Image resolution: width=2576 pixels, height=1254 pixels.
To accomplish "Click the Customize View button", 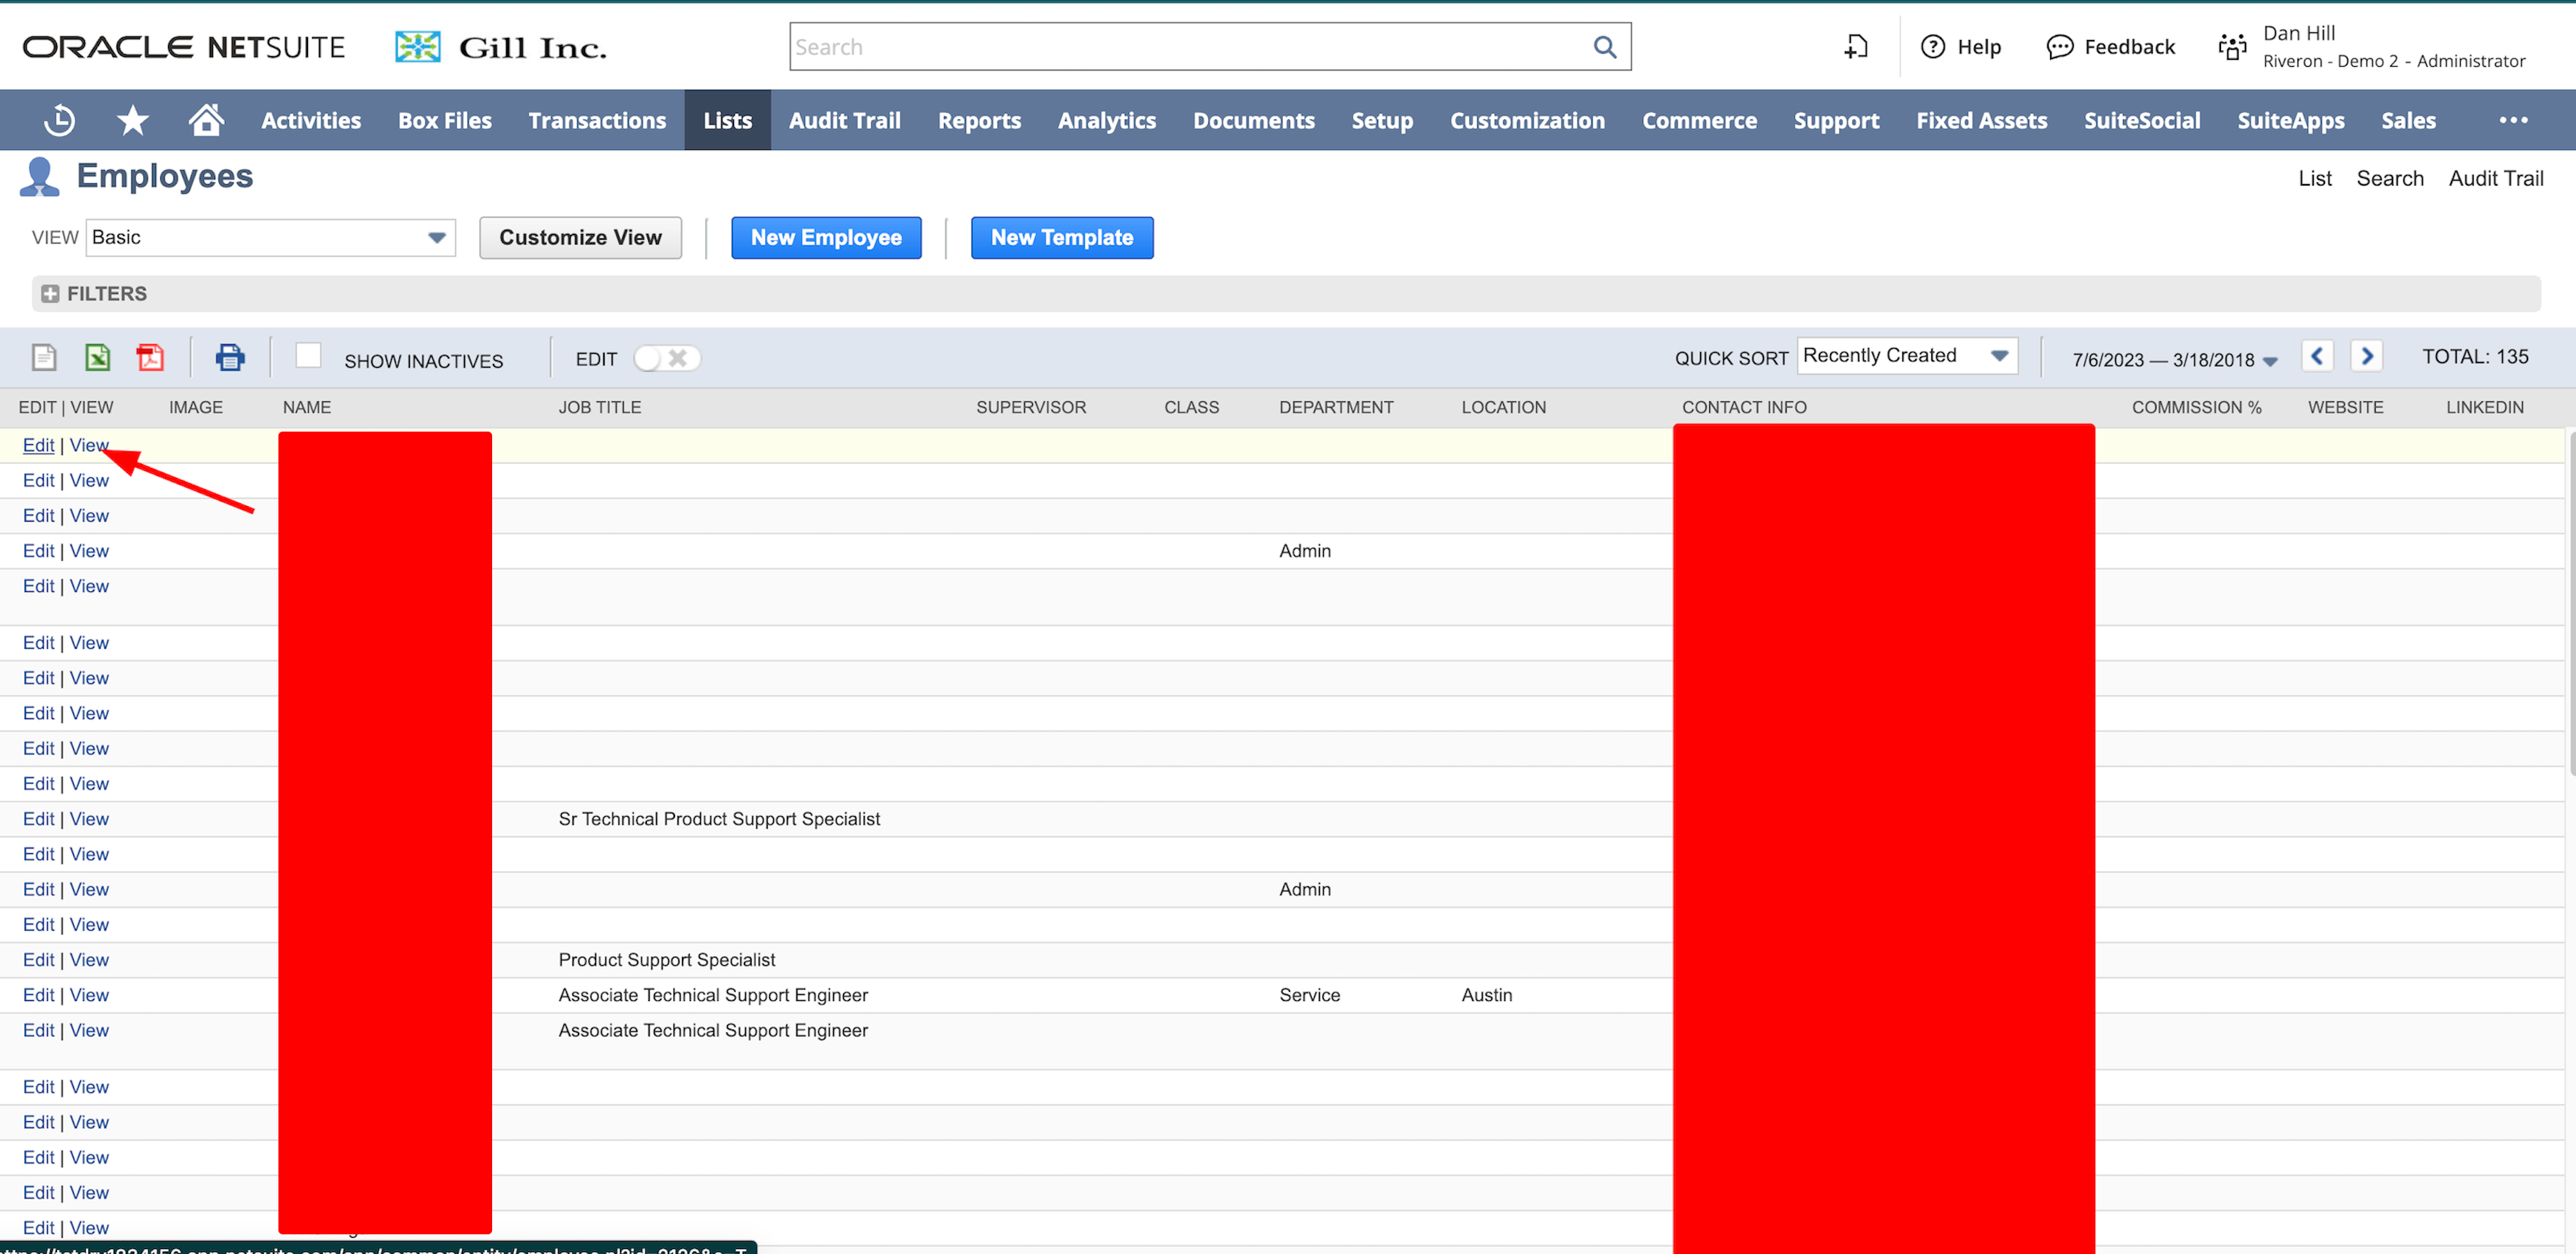I will [x=580, y=237].
